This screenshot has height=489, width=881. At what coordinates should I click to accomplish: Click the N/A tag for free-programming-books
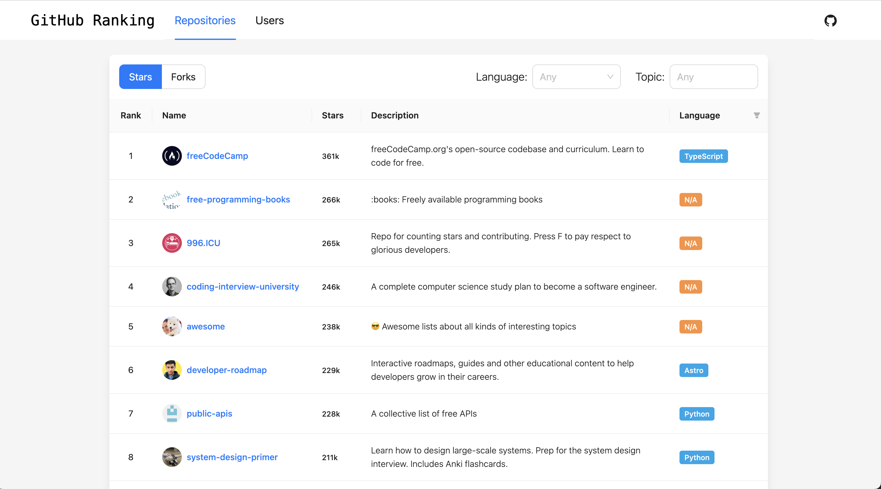691,200
